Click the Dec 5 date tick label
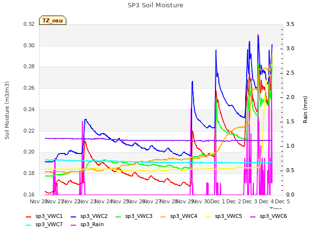The height and width of the screenshot is (234, 312). [x=283, y=201]
